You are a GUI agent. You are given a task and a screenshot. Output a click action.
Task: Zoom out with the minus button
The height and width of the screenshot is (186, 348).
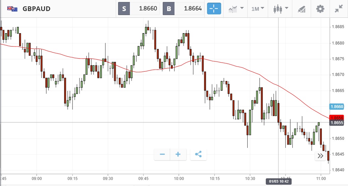coord(162,154)
